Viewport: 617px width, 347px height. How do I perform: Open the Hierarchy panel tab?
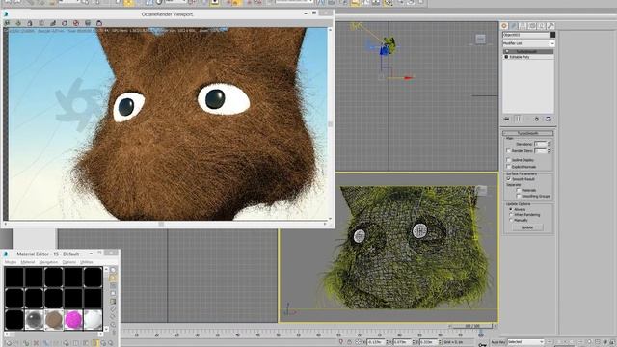523,26
